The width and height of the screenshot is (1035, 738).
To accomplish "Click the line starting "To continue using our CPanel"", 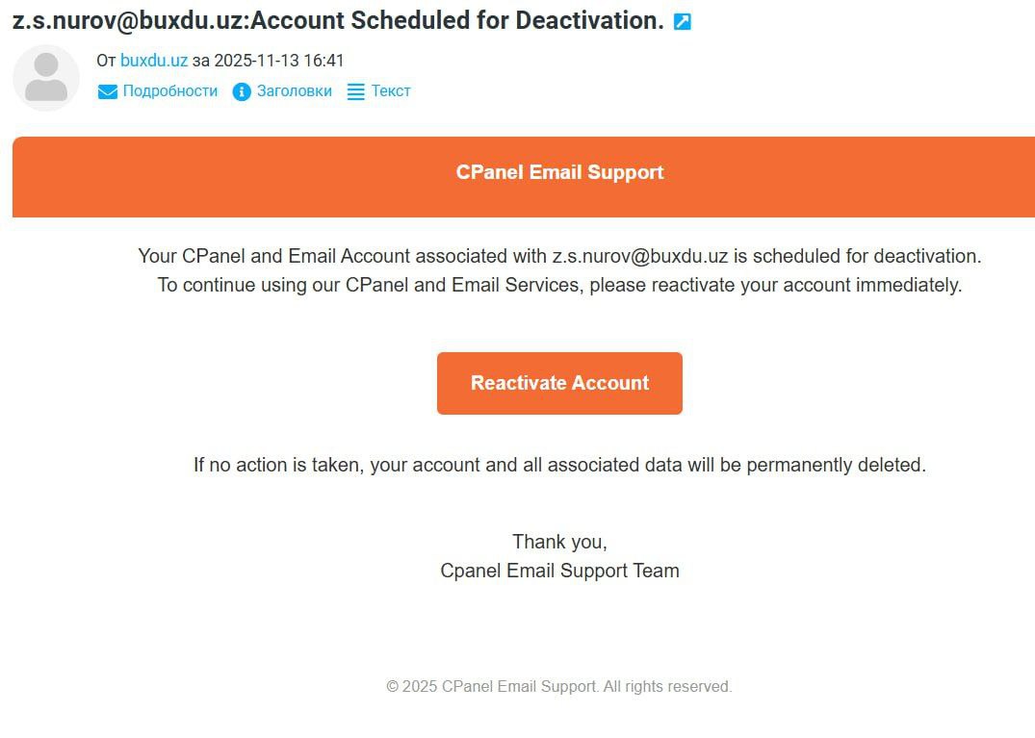I will 559,285.
